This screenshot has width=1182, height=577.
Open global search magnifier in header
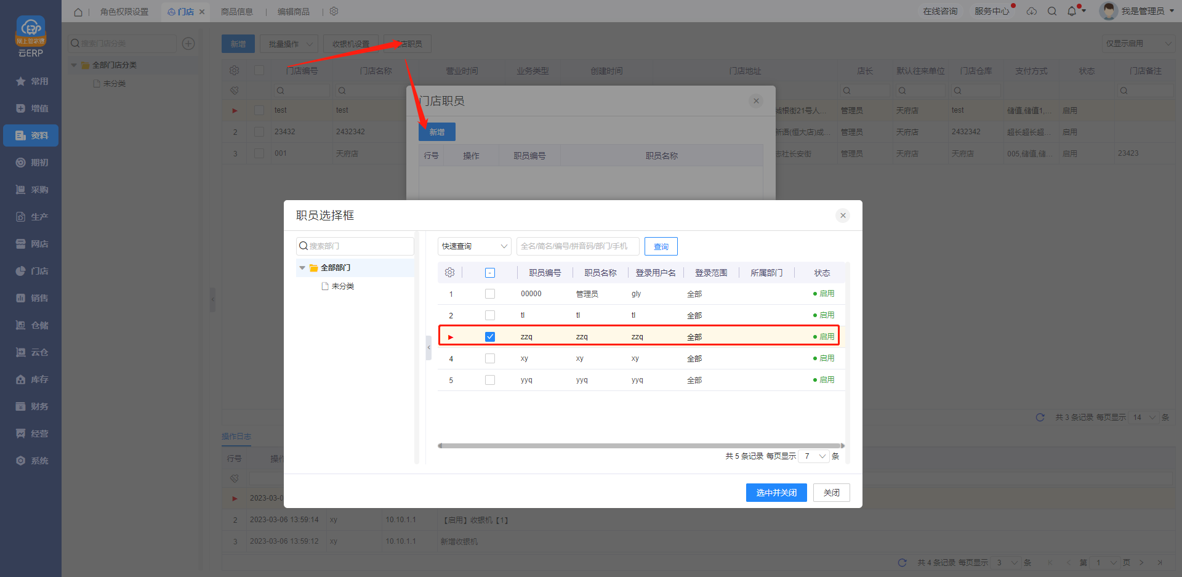point(1052,11)
